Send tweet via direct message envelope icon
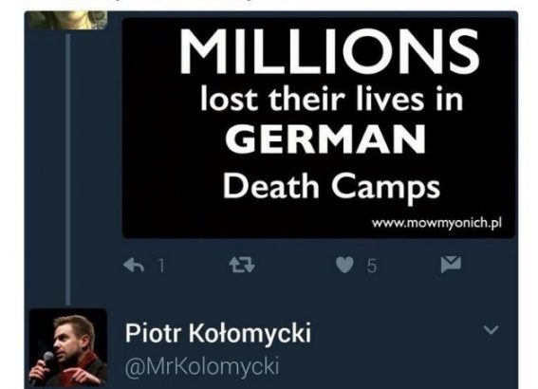 [451, 265]
